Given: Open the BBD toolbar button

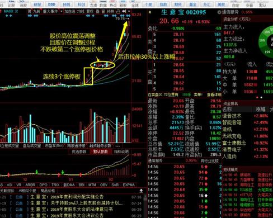Looking at the screenshot, I should click(x=51, y=4).
